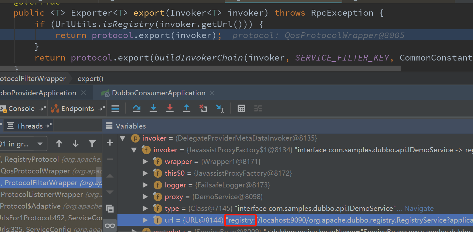This screenshot has width=473, height=232.
Task: Click isRegistry in the code editor
Action: (x=128, y=24)
